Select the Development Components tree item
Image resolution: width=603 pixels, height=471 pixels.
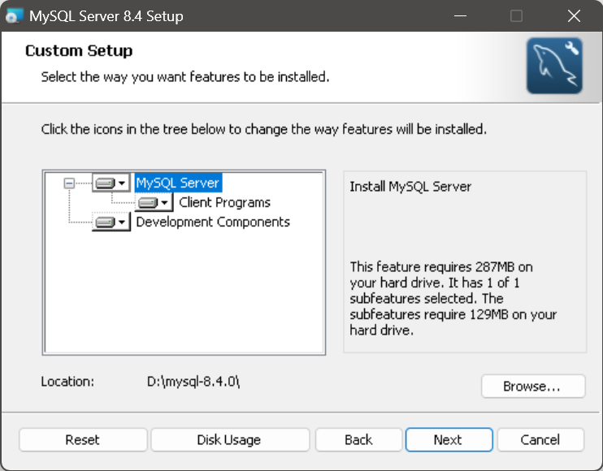coord(213,222)
